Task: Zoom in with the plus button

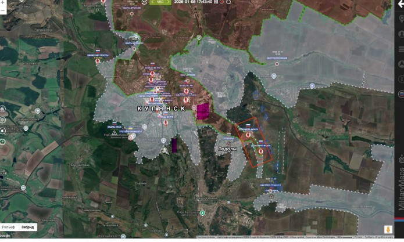Action: click(3, 2)
